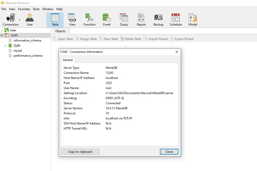Click the green l2jdb database icon
This screenshot has height=171, width=257.
click(x=10, y=46)
